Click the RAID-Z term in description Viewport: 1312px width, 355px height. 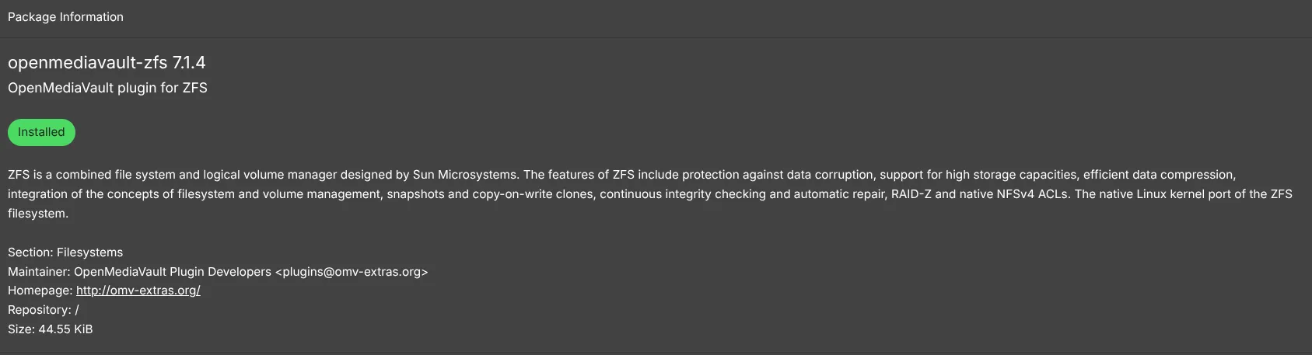[911, 194]
